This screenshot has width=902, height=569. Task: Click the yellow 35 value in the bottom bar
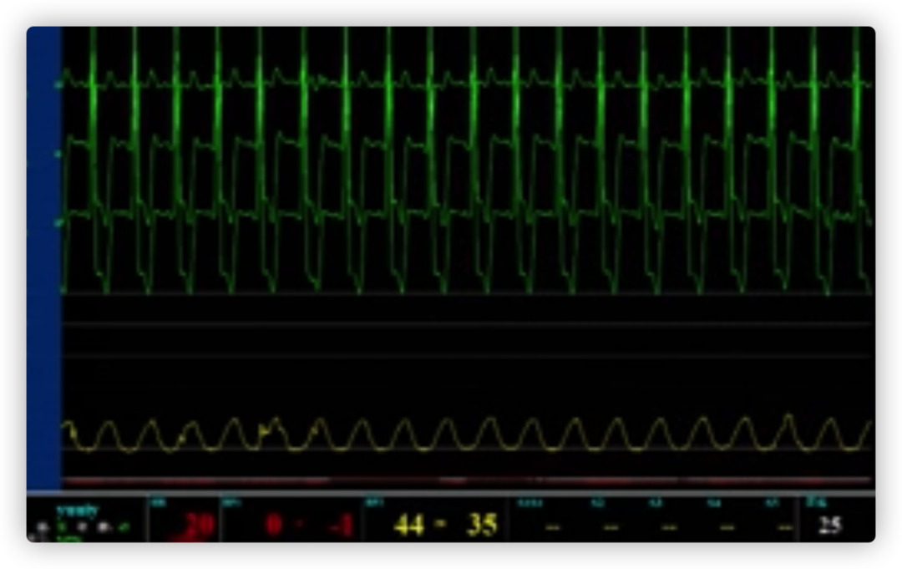coord(482,526)
